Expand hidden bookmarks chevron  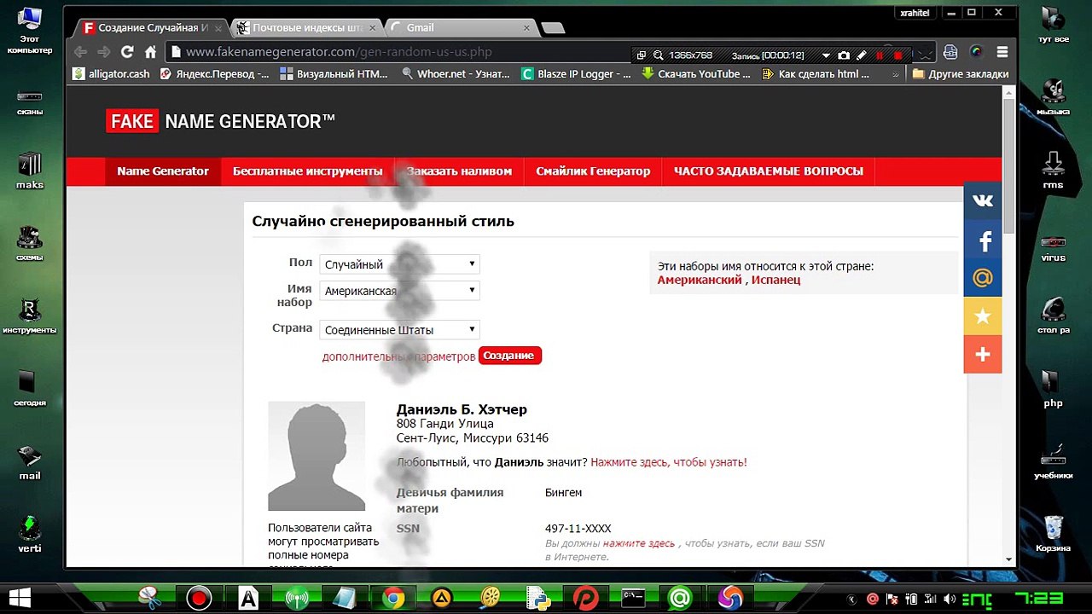(895, 74)
